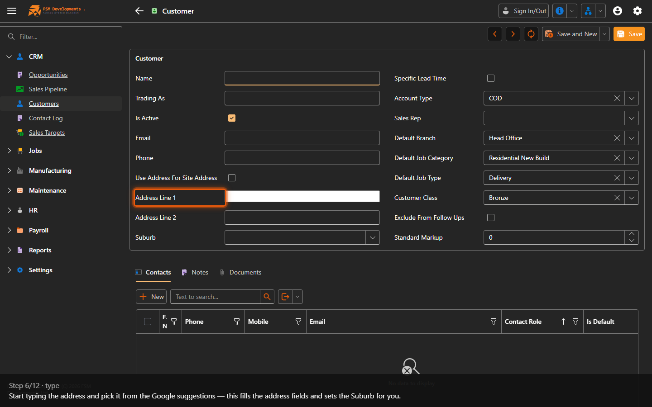
Task: Open the hamburger navigation menu
Action: tap(12, 11)
